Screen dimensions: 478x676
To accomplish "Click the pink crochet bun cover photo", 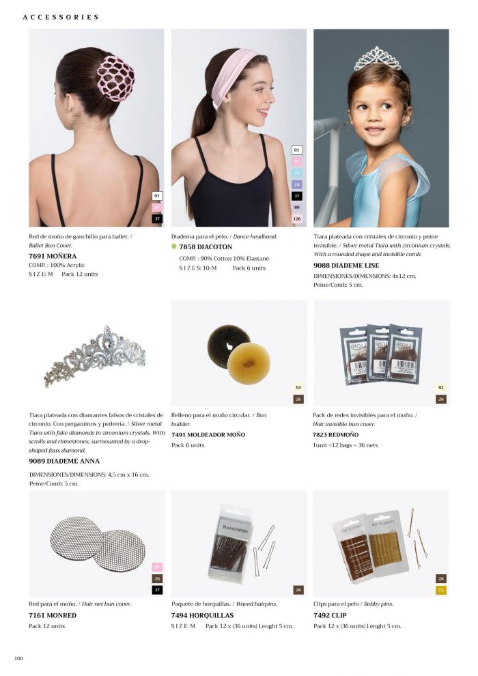I will (96, 128).
